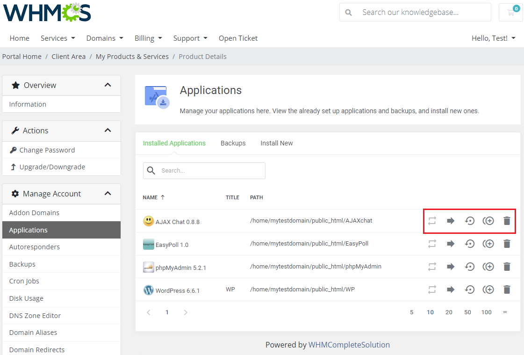The image size is (524, 355).
Task: Click the upgrade icon for phpMyAdmin
Action: tap(432, 267)
